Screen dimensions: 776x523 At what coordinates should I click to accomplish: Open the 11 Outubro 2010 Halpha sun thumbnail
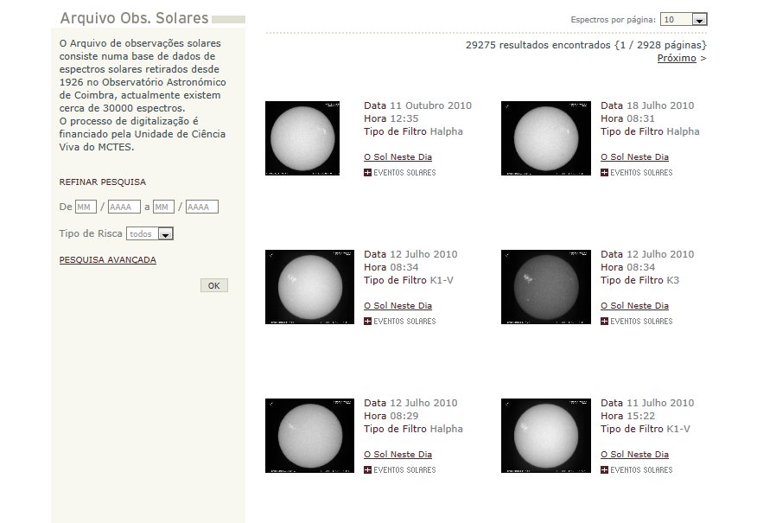(309, 138)
